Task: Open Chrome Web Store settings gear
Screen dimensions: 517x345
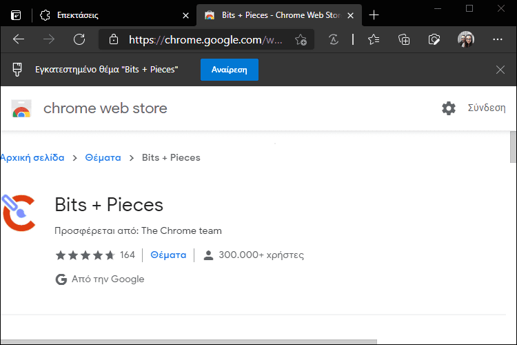Action: coord(449,108)
